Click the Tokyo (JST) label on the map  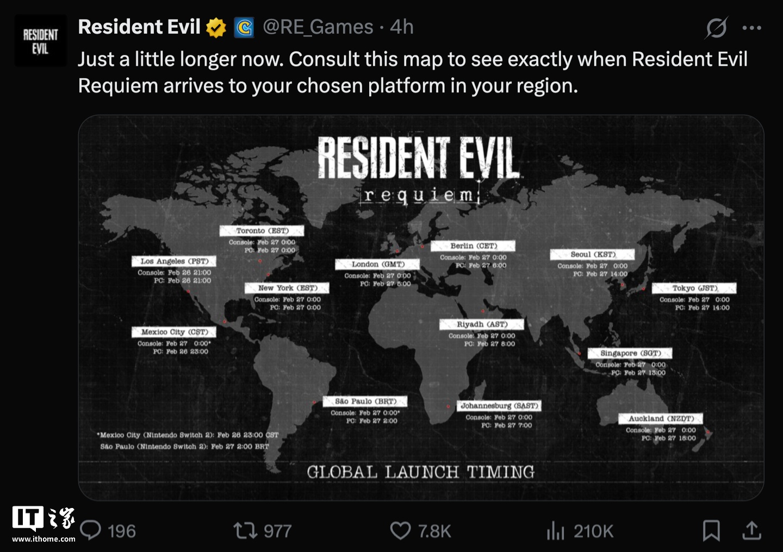pos(694,288)
